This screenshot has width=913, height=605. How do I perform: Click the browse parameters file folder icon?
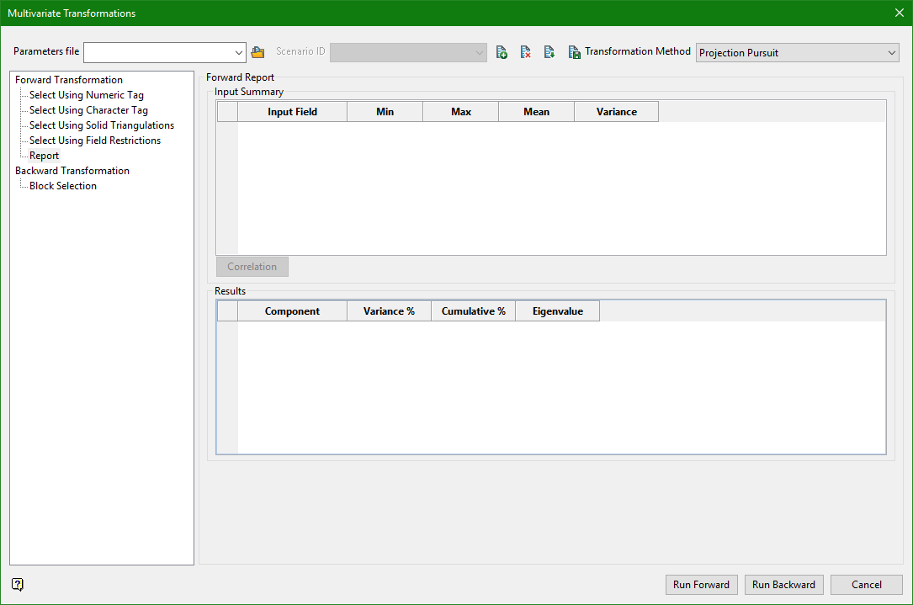[257, 52]
